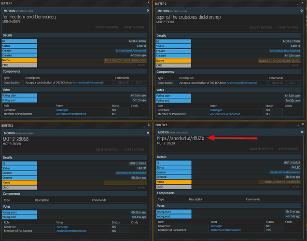Click Save in Buffer 4 CMD row

coord(295,187)
